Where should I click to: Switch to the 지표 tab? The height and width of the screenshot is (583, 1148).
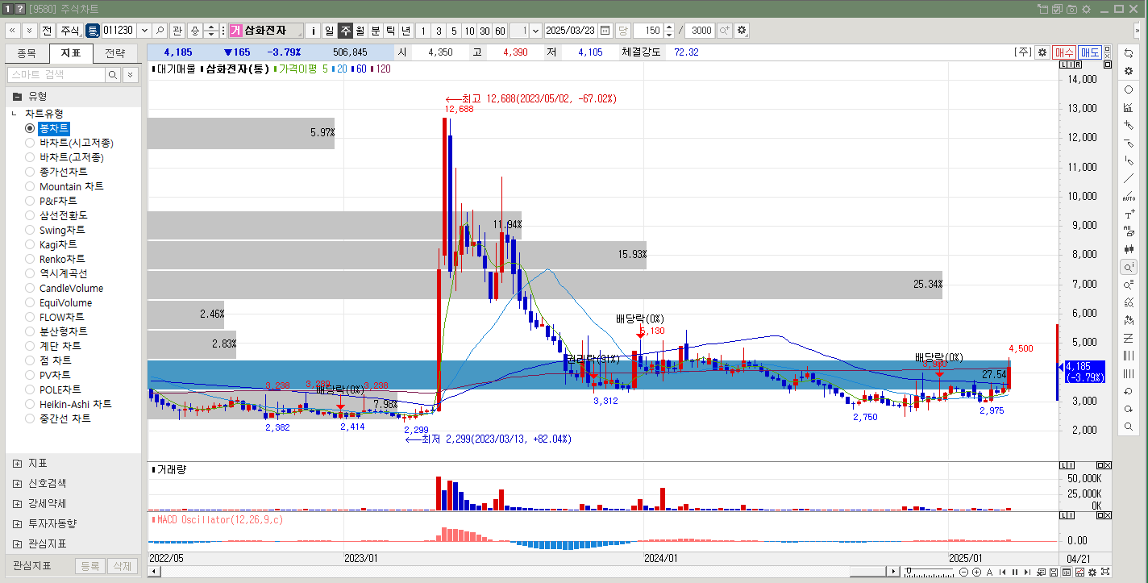pos(71,54)
